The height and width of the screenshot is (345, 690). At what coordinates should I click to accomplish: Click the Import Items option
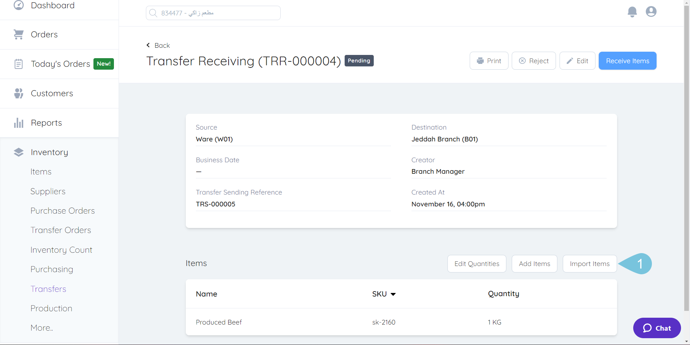click(589, 264)
